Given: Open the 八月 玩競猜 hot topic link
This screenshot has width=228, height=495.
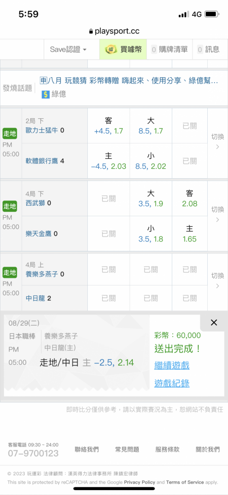Looking at the screenshot, I should click(x=129, y=81).
